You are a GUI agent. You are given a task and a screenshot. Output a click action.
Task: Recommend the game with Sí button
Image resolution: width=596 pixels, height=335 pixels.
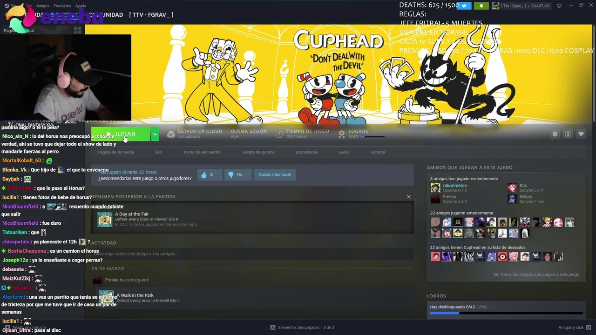click(x=210, y=174)
